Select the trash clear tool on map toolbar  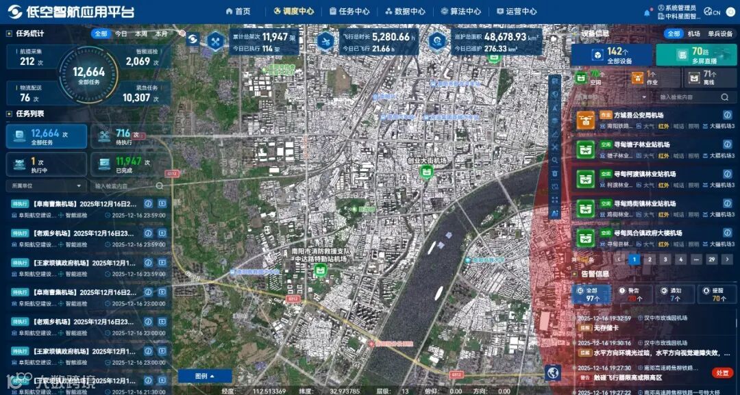554,173
